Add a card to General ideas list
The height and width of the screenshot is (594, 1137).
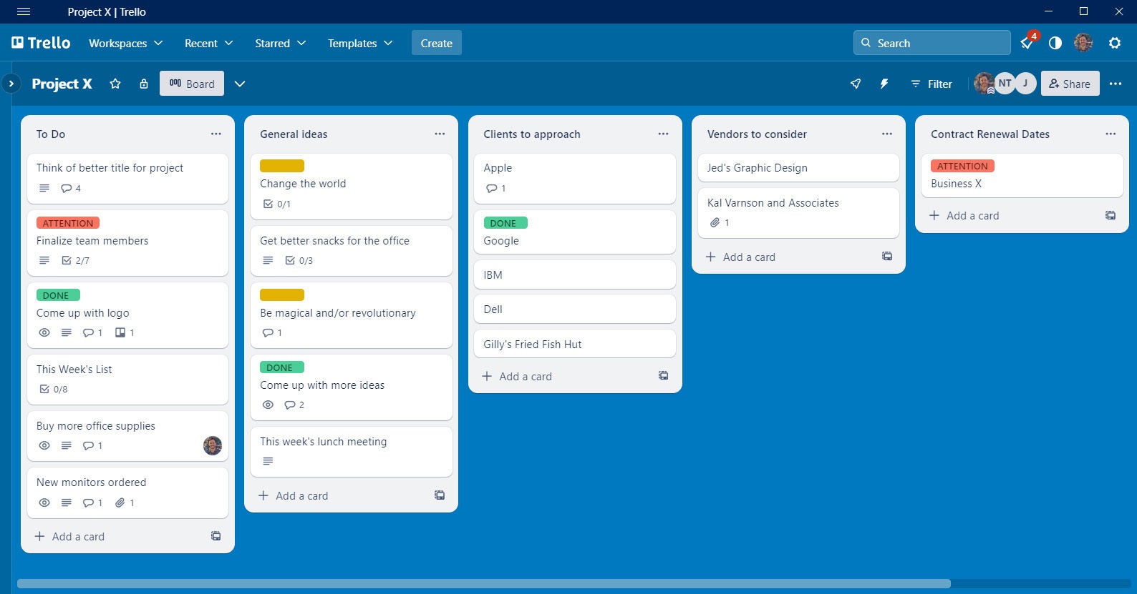294,495
